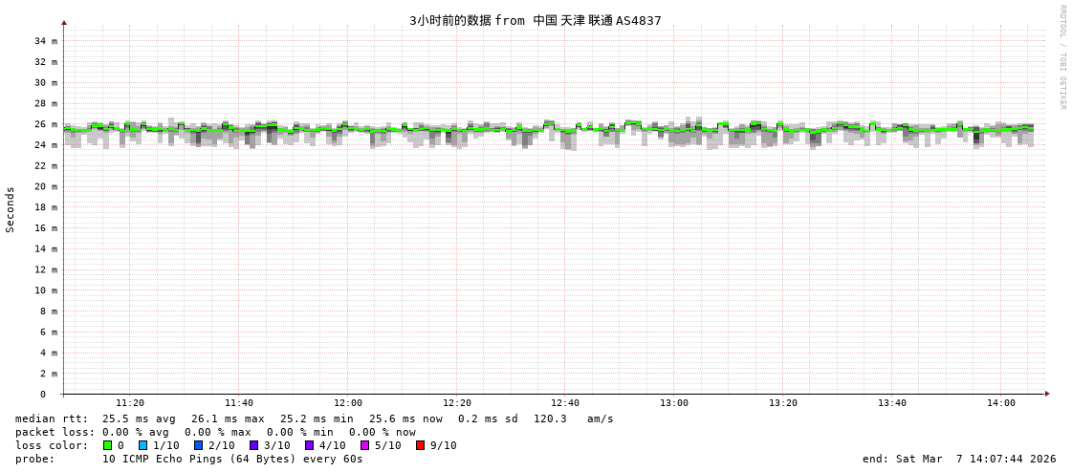Click the 26 m y-axis label
Image resolution: width=1072 pixels, height=472 pixels.
47,124
